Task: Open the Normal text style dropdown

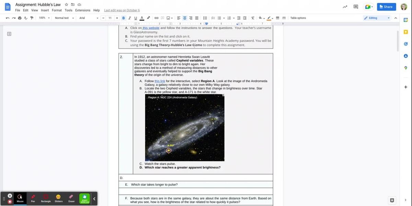Action: [x=64, y=18]
